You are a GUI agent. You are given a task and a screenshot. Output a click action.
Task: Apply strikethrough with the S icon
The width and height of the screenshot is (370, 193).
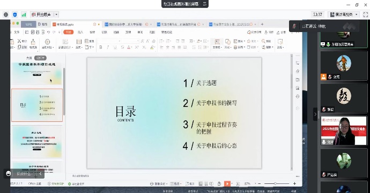tap(122, 47)
